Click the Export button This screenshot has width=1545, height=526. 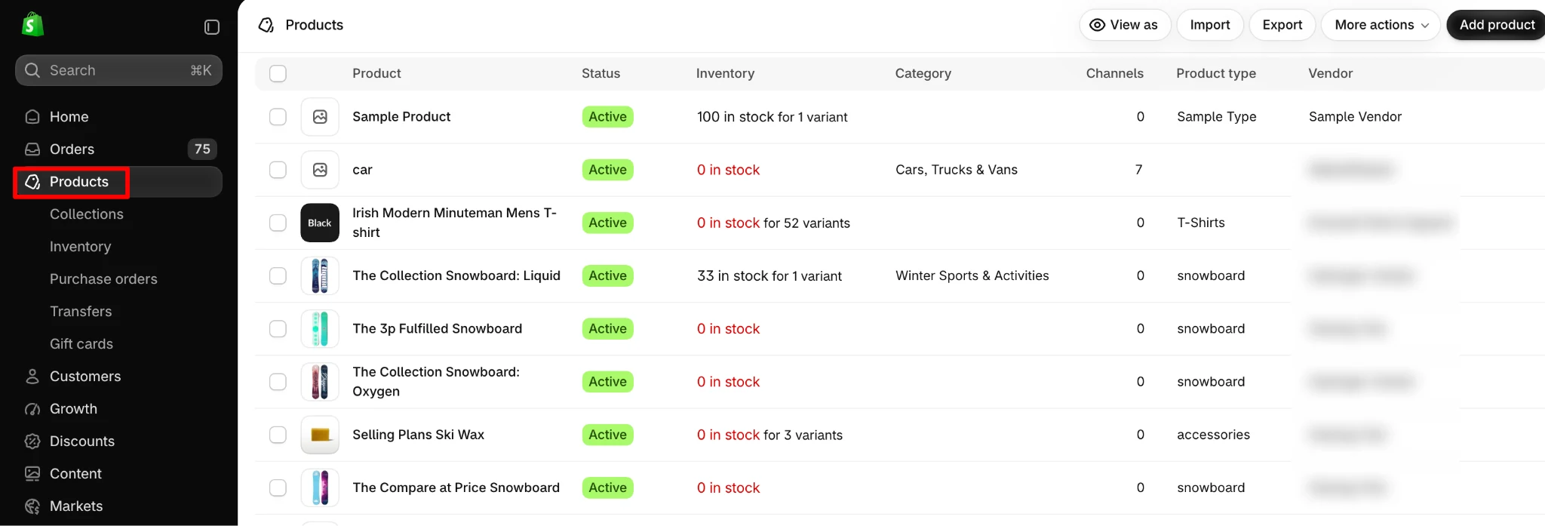1282,25
